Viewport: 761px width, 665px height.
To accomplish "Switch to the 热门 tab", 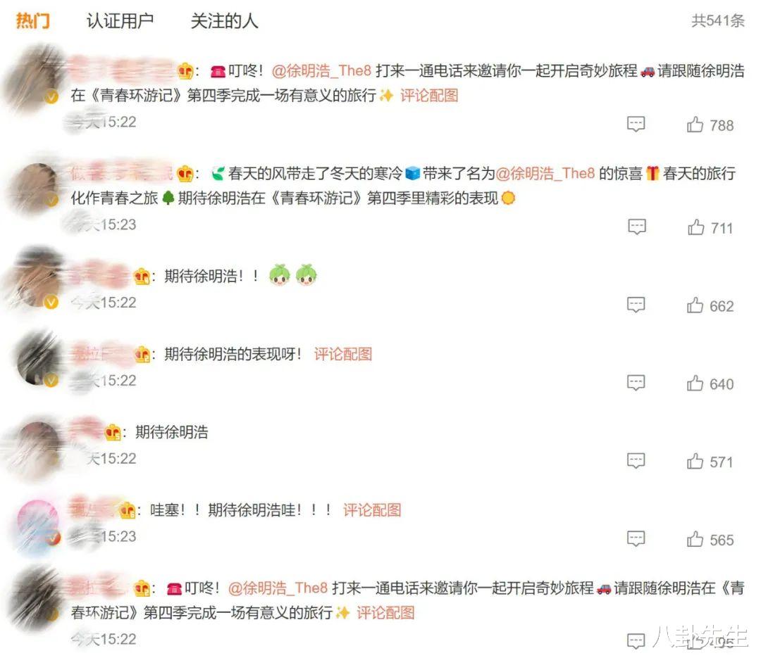I will pyautogui.click(x=32, y=21).
